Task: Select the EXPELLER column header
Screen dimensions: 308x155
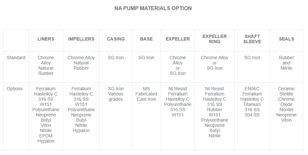Action: 178,39
